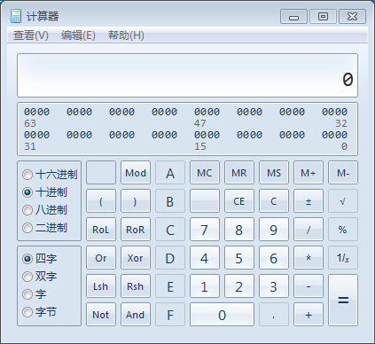Screen dimensions: 375x344
Task: Click the square root button
Action: click(343, 201)
